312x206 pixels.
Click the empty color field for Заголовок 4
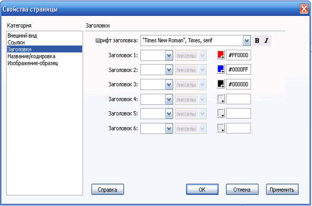click(238, 99)
